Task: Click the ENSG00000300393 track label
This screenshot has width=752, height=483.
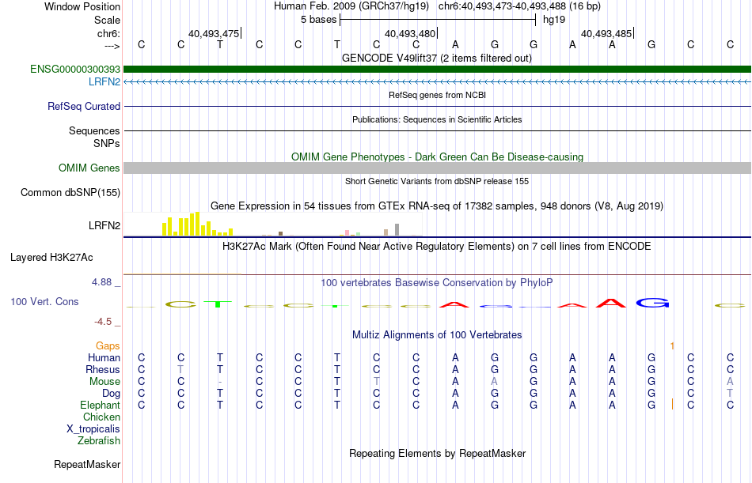Action: coord(75,70)
